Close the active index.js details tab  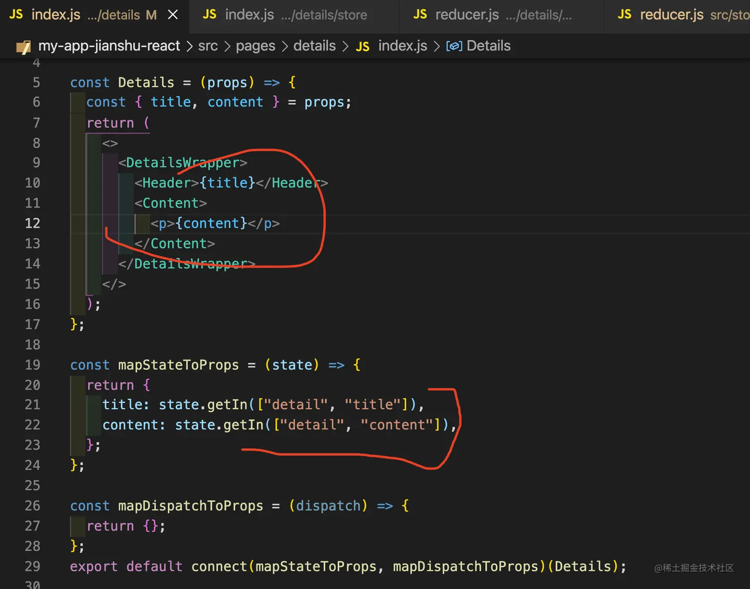173,15
